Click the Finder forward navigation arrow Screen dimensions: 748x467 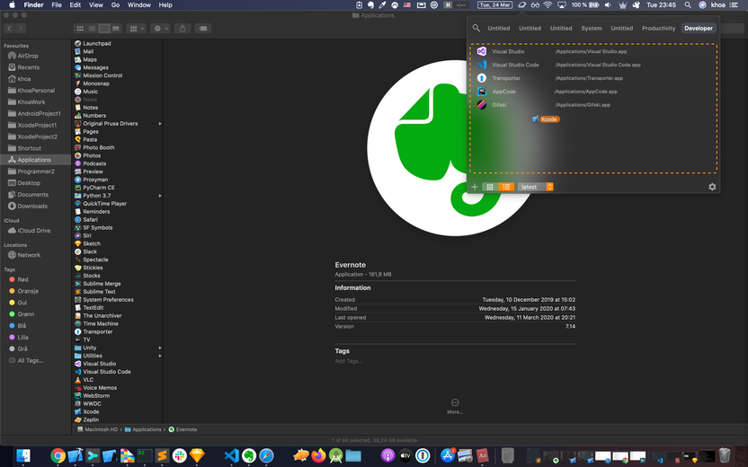[21, 29]
